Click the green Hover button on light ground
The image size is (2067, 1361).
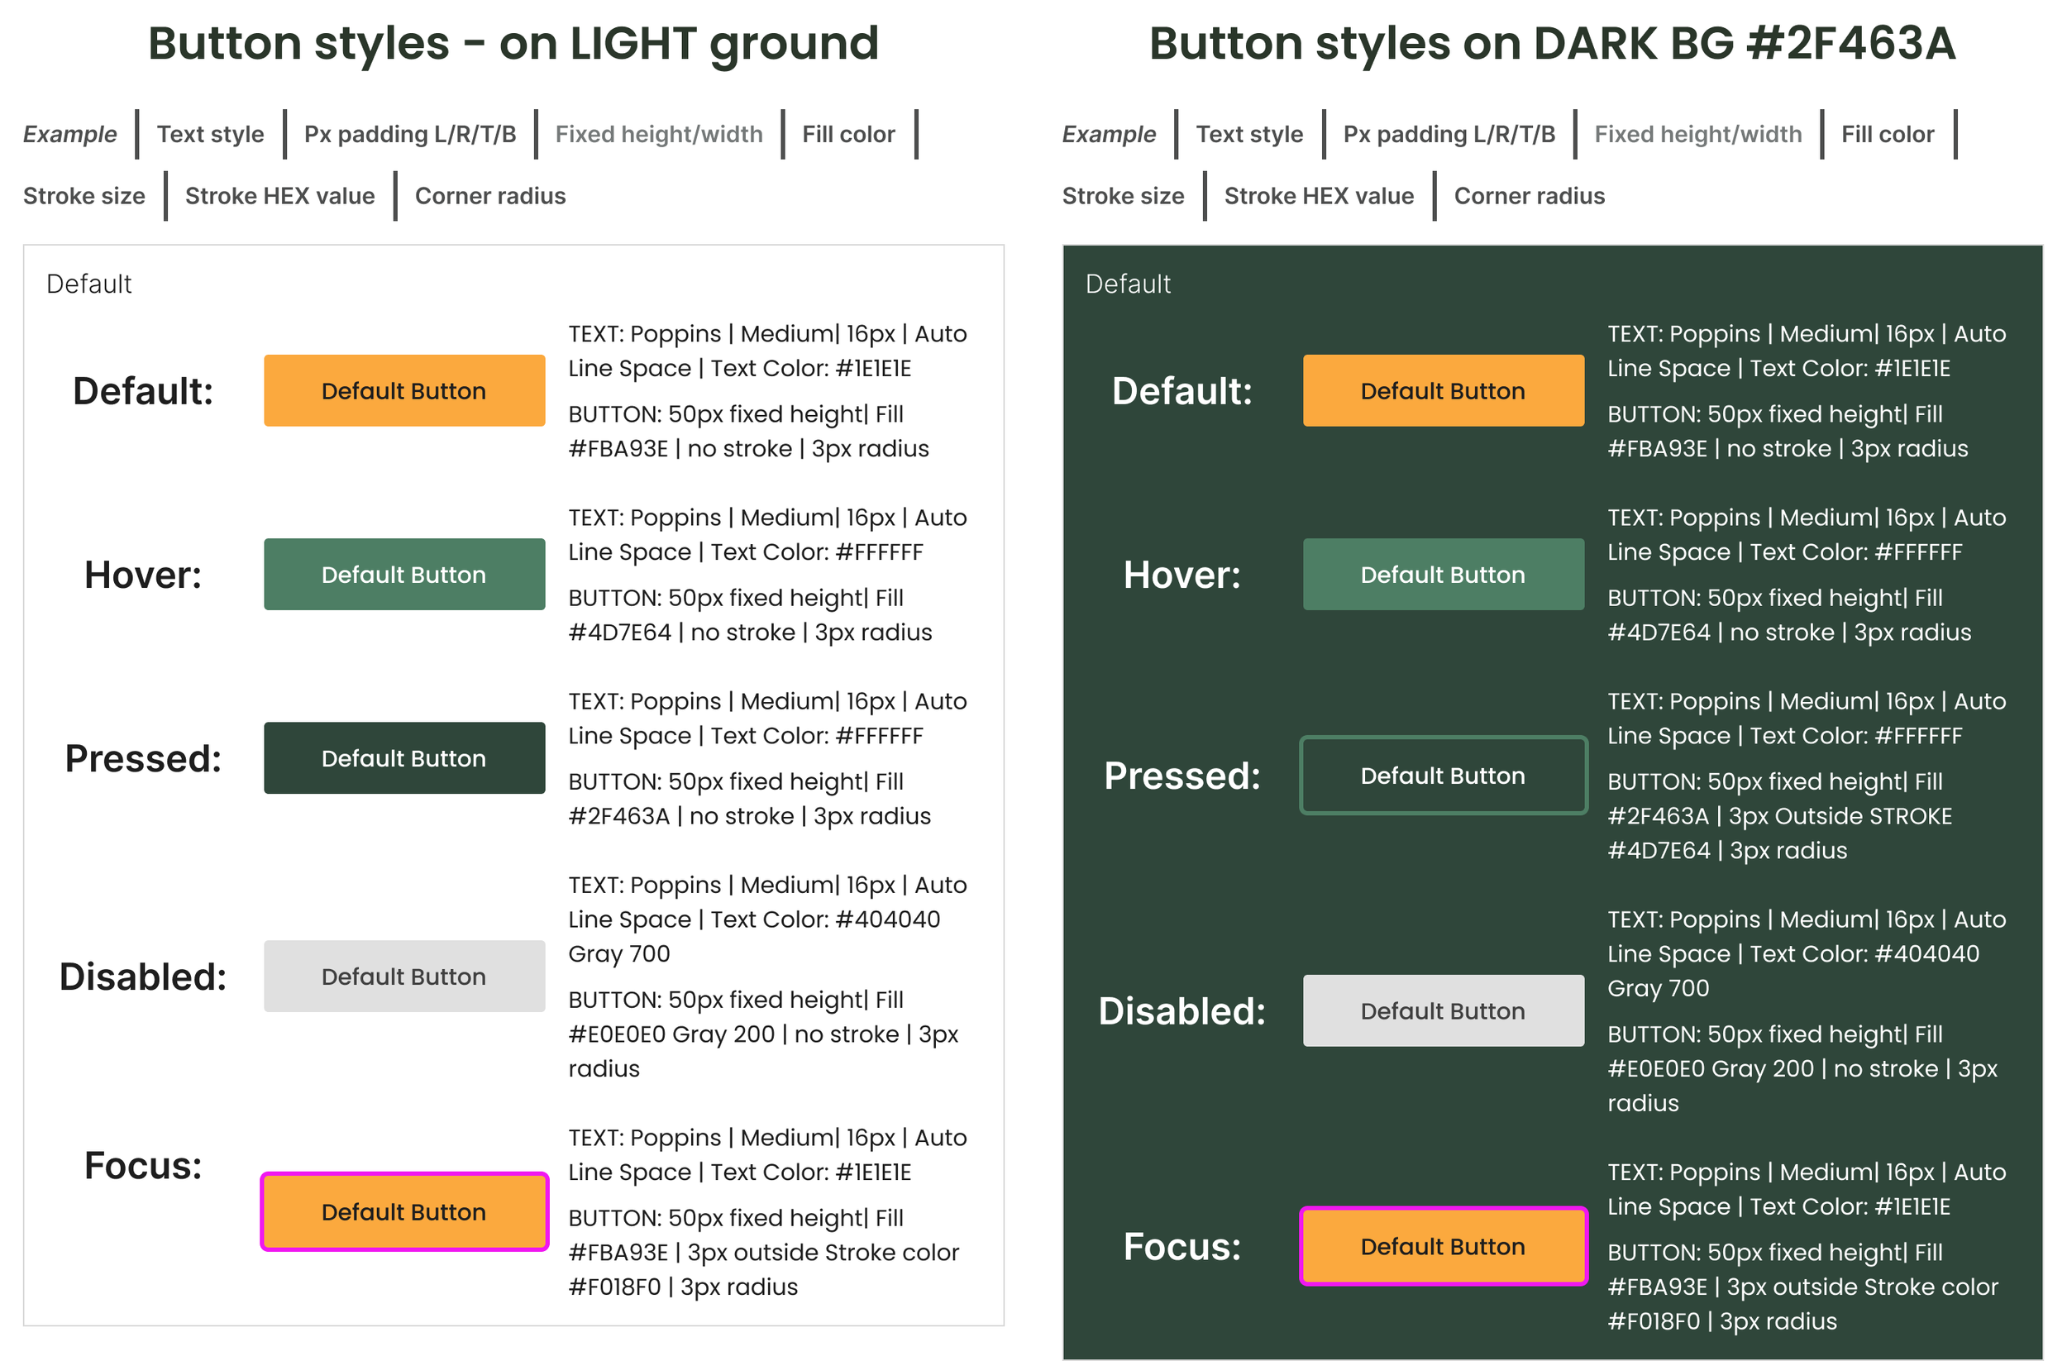coord(403,574)
